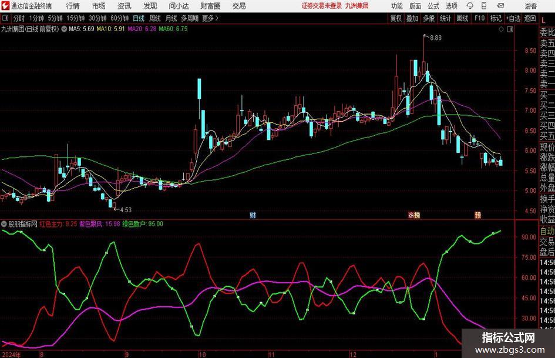This screenshot has height=358, width=555.
Task: Open the 交易 menu
Action: (x=239, y=6)
